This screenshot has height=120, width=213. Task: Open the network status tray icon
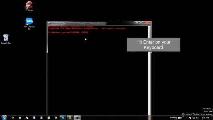point(194,118)
